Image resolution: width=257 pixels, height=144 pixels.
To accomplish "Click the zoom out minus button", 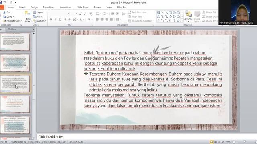I will point(234,142).
